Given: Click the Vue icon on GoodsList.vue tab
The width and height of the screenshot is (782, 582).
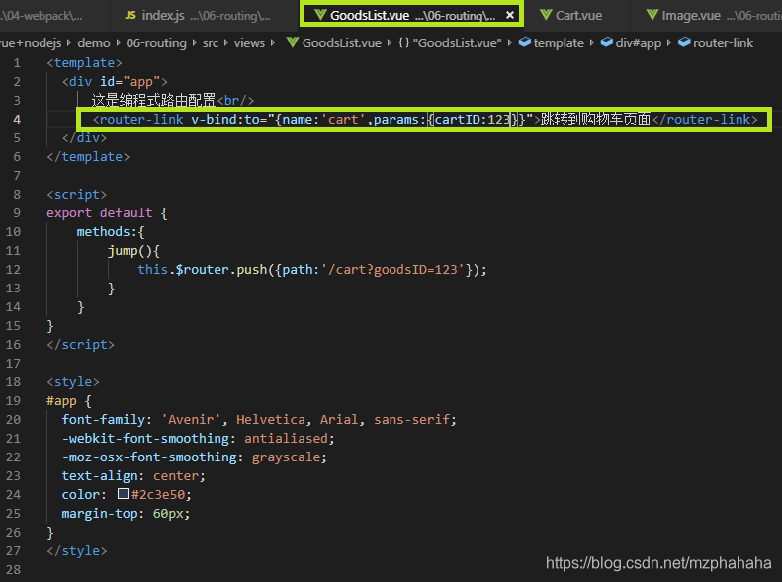Looking at the screenshot, I should pos(320,15).
